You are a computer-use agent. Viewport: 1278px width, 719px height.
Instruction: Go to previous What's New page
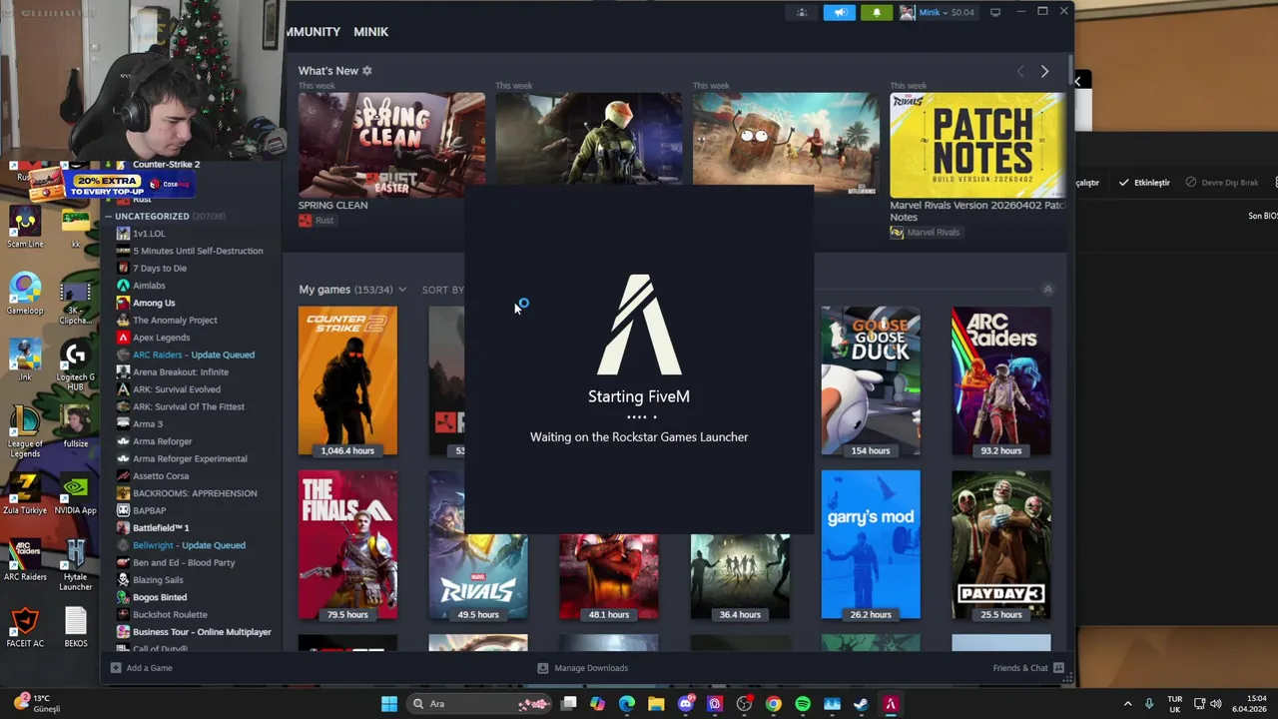[1019, 72]
